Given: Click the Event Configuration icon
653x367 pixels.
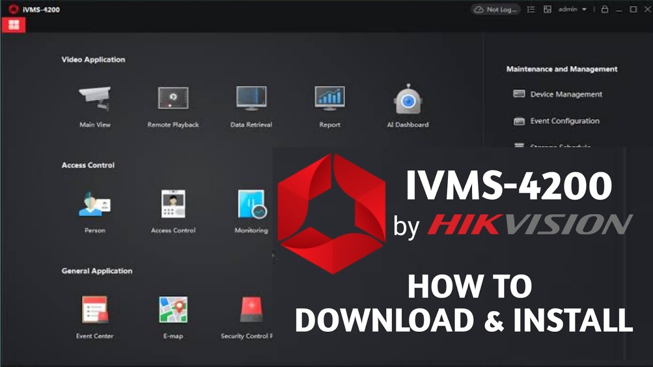Looking at the screenshot, I should [519, 121].
